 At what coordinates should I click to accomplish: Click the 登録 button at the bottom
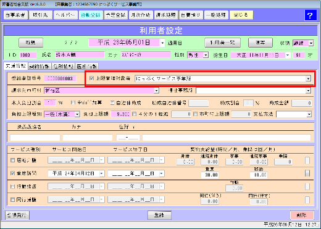tap(159, 215)
